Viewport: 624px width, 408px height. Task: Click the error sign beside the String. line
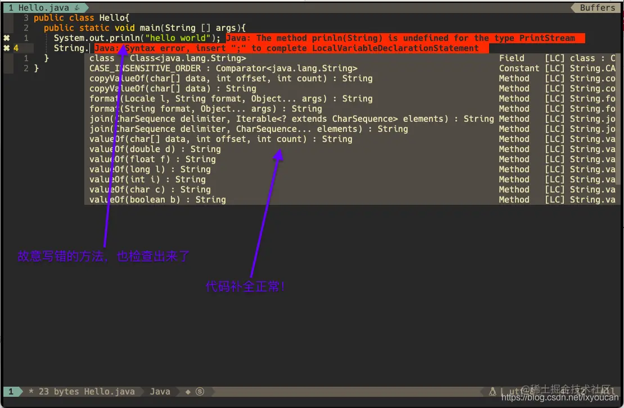[x=7, y=48]
